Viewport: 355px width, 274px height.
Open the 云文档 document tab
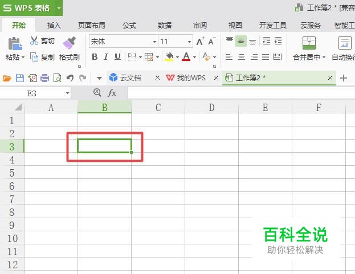[130, 78]
